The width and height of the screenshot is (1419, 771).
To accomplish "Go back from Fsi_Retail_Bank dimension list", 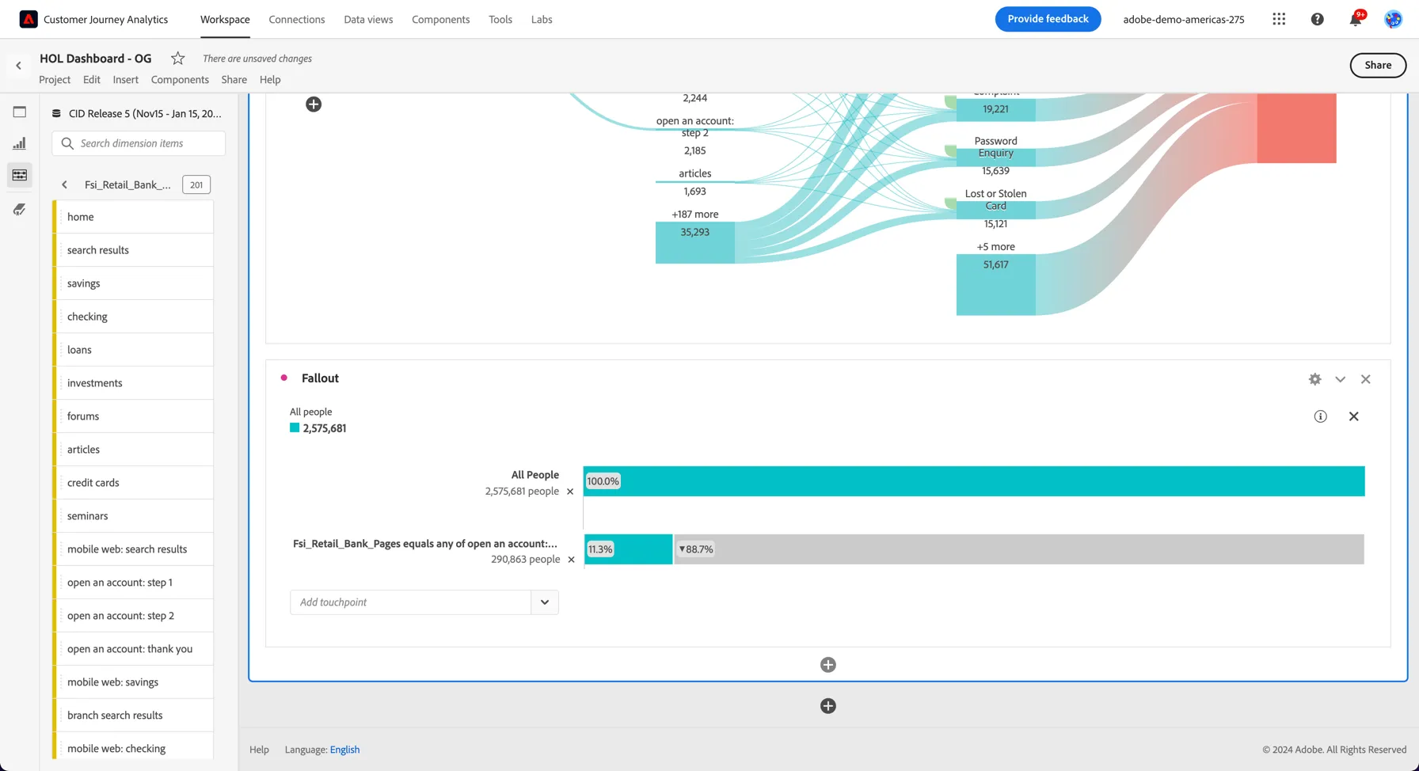I will [64, 184].
